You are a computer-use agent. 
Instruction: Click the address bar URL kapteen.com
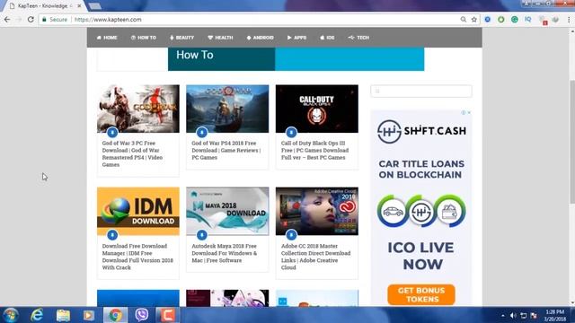[108, 20]
